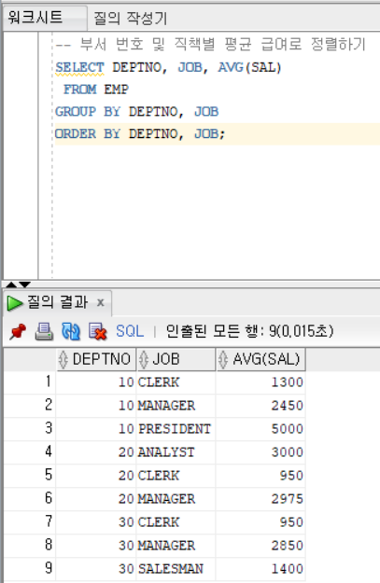Click the FROM EMP line in editor

pyautogui.click(x=96, y=90)
